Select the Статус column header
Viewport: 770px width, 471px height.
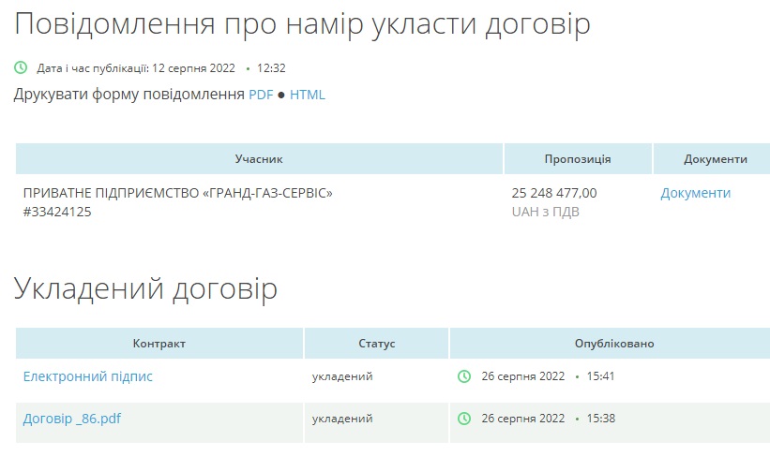pyautogui.click(x=377, y=344)
